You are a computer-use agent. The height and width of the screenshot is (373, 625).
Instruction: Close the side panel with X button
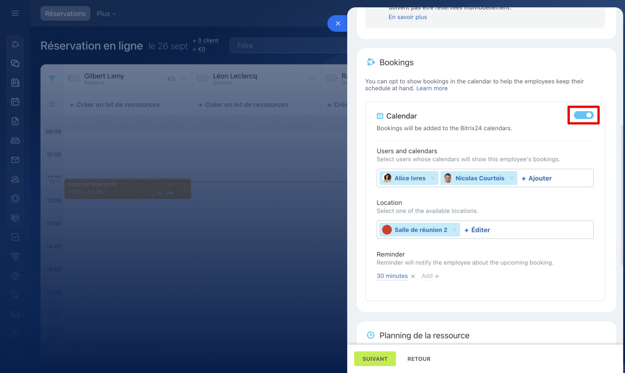(337, 23)
